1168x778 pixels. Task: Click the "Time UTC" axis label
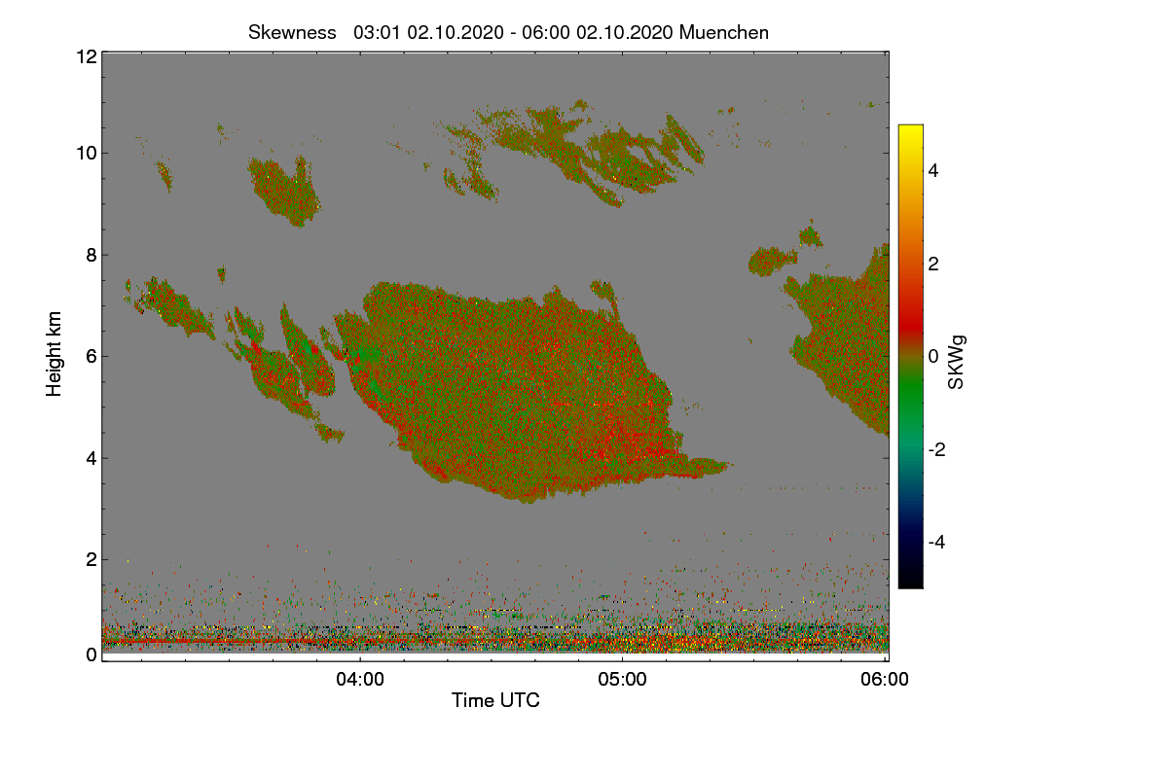[x=495, y=700]
